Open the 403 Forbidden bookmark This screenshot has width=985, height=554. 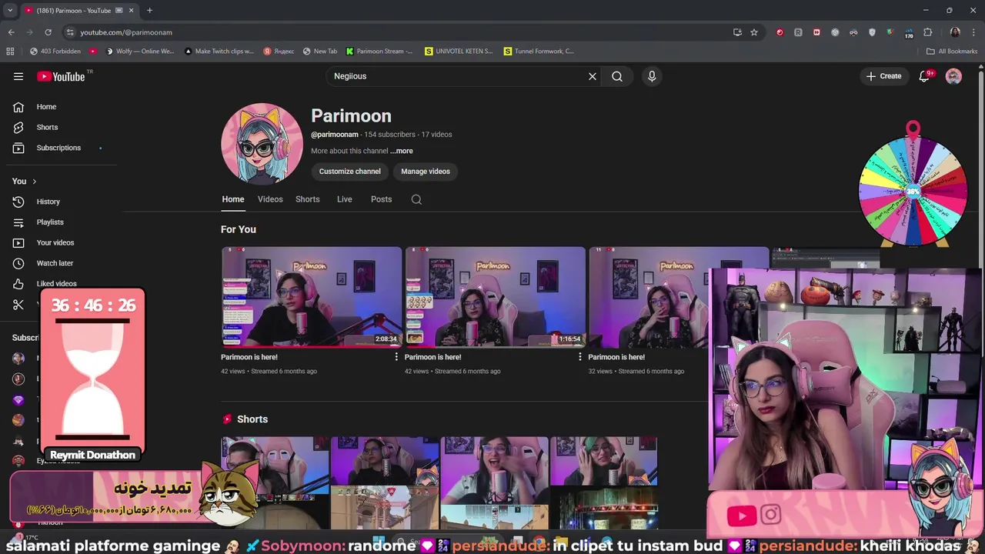coord(55,52)
